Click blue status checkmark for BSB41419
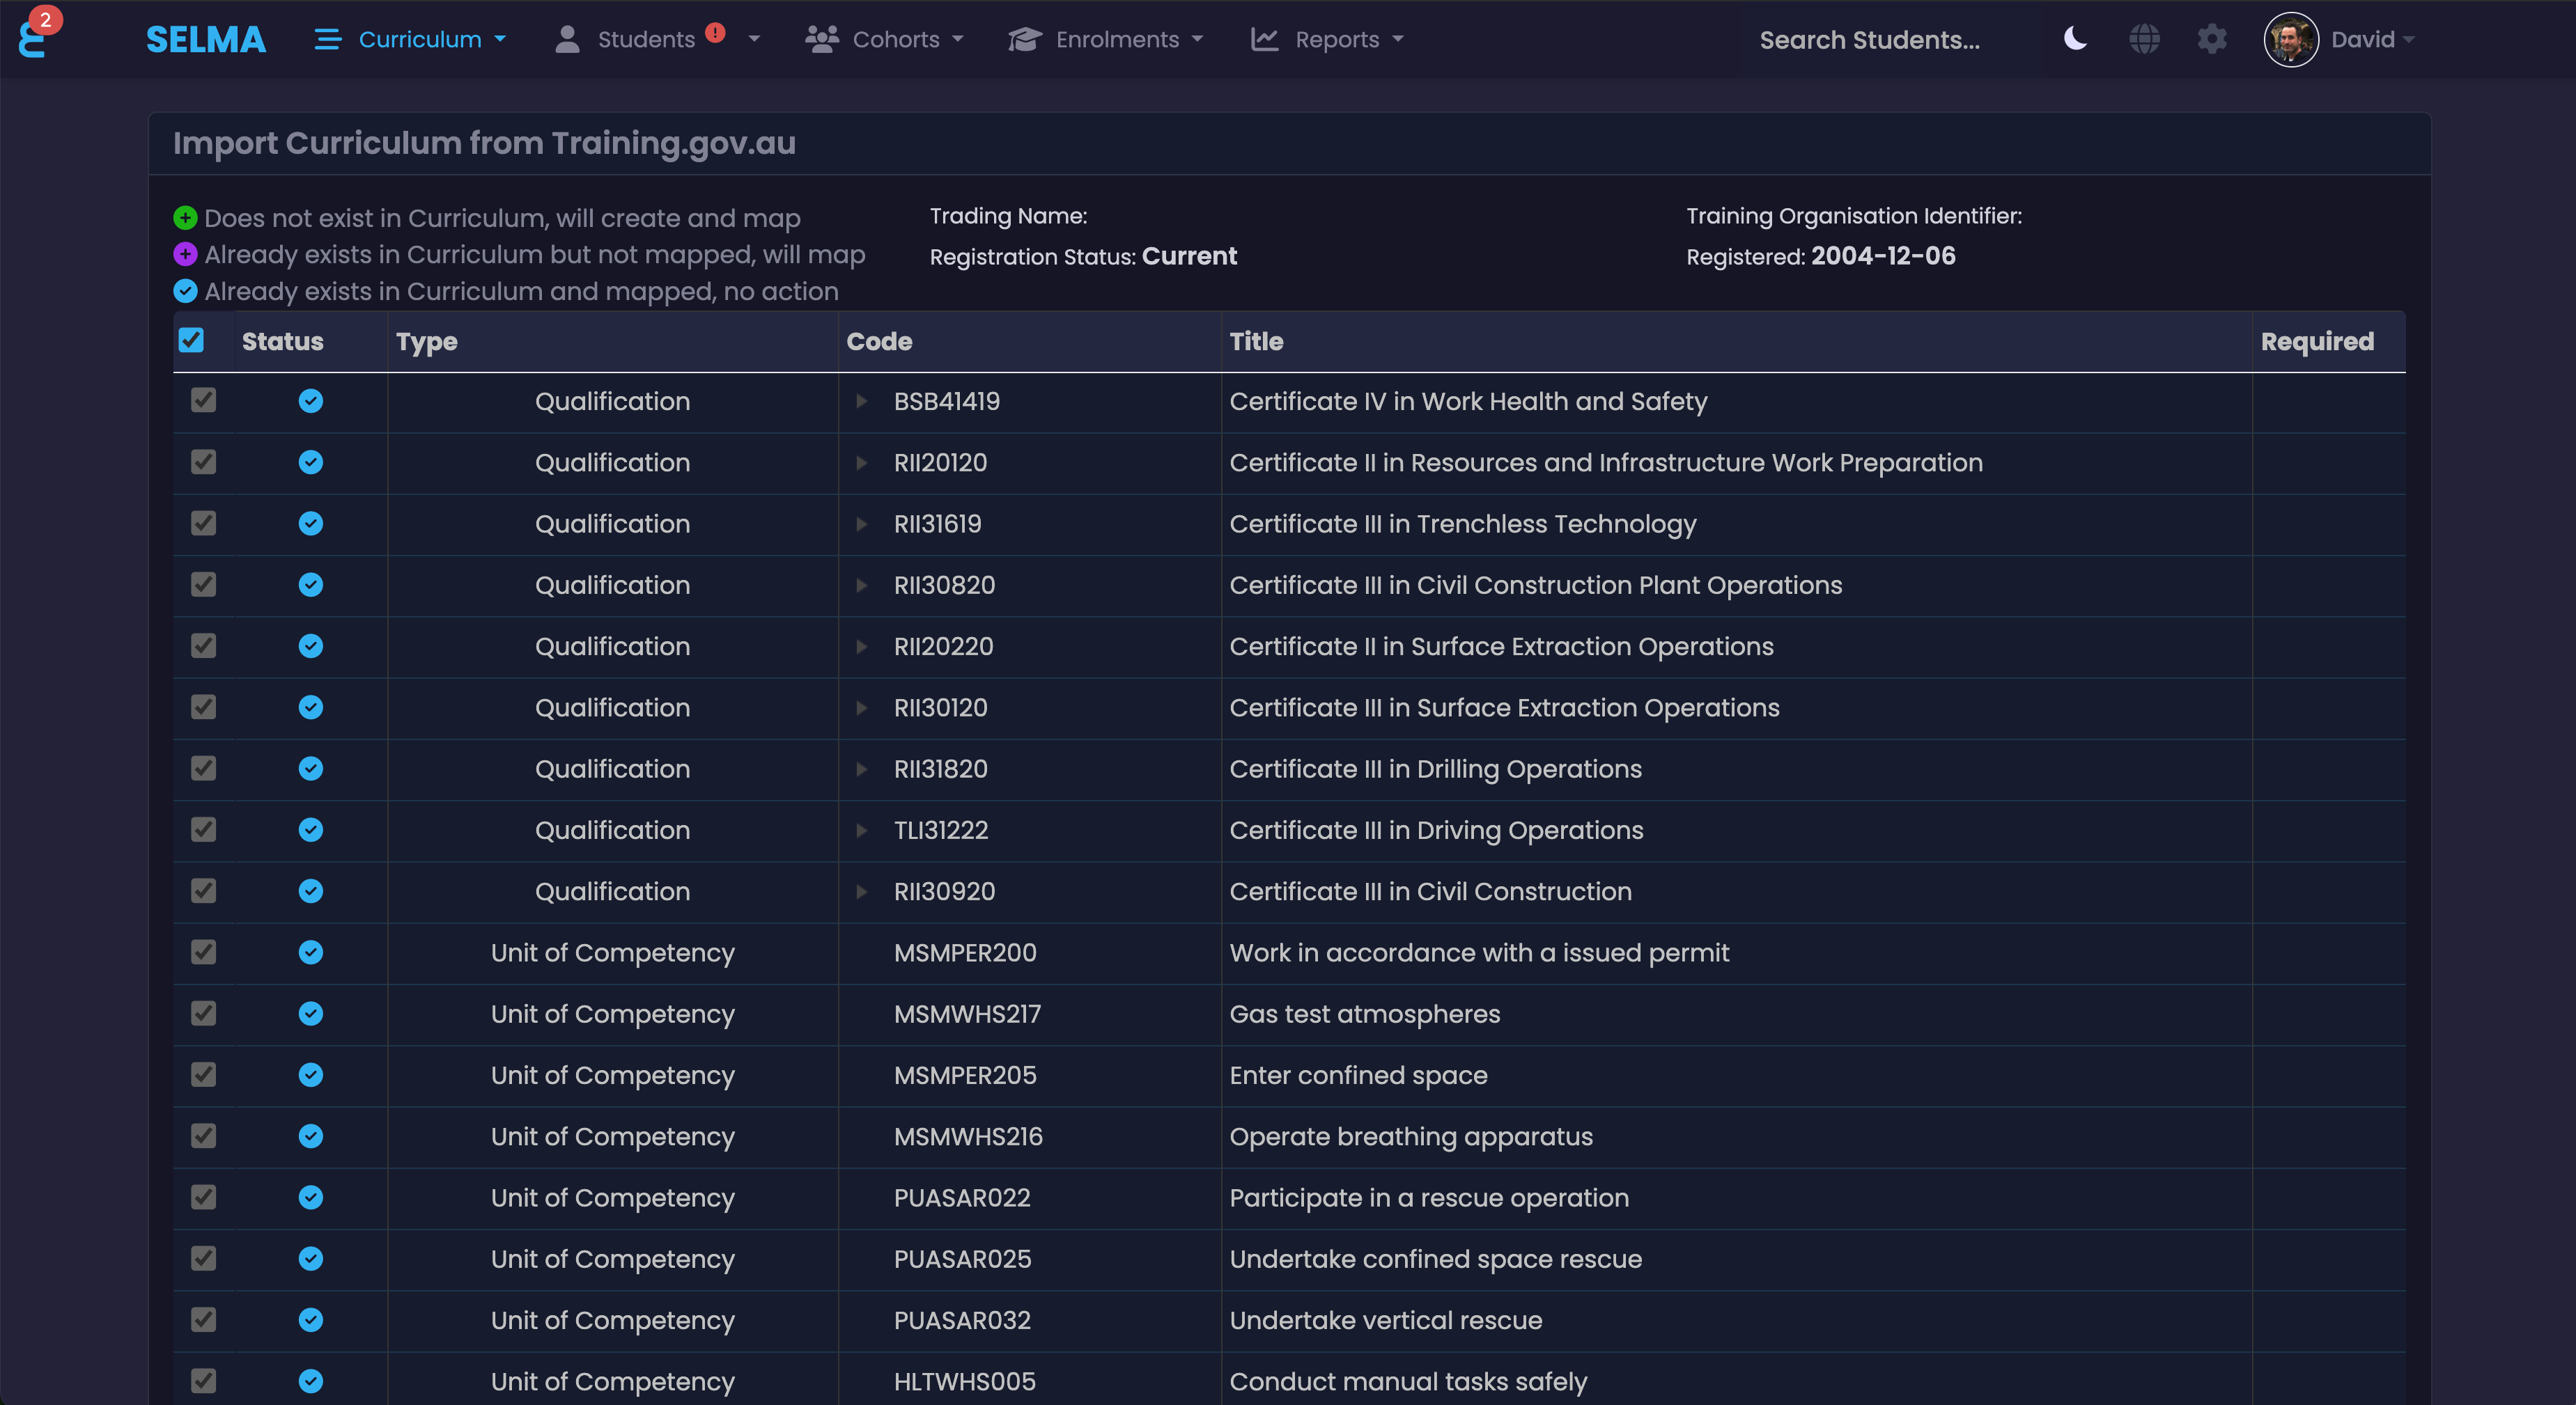Screen dimensions: 2576x1405 pyautogui.click(x=311, y=401)
